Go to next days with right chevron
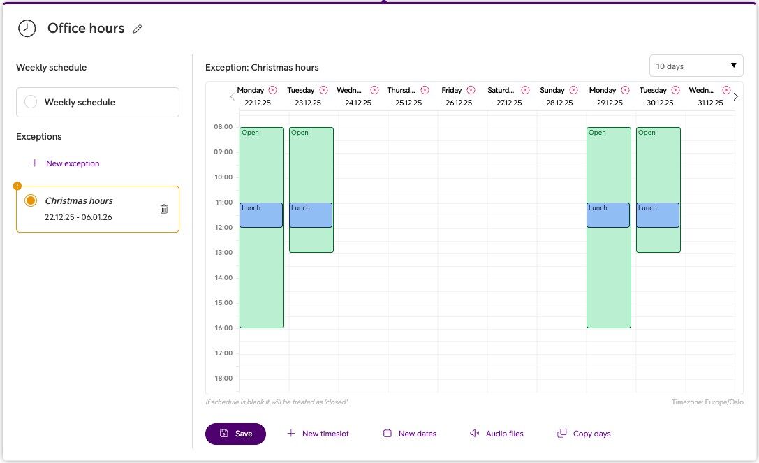 click(x=735, y=96)
